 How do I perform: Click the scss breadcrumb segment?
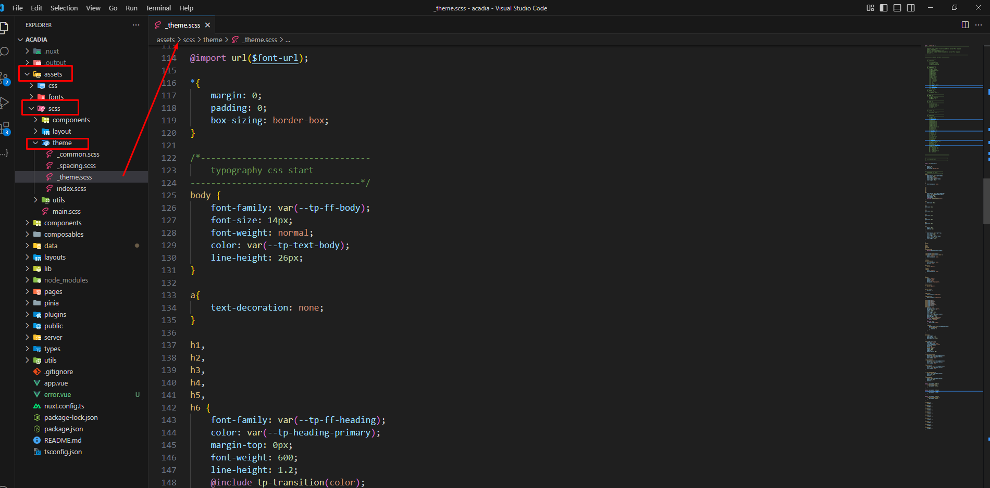pos(189,40)
